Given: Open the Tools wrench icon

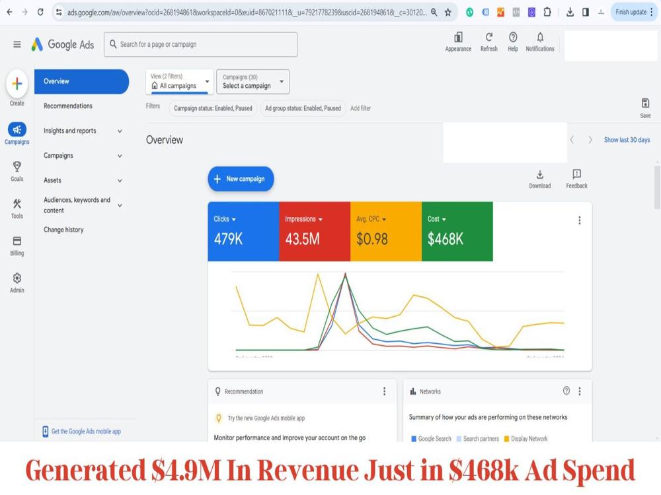Looking at the screenshot, I should 17,204.
